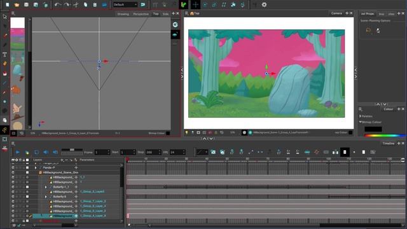Screen dimensions: 407x229
Task: Toggle visibility of the Panda-P layer
Action: click(x=13, y=168)
